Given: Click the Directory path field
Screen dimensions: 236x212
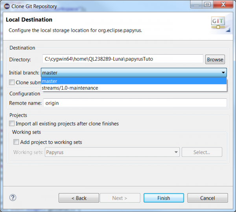Looking at the screenshot, I should (x=123, y=59).
